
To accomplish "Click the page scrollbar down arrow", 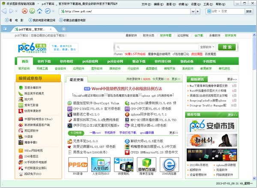I will [x=254, y=178].
